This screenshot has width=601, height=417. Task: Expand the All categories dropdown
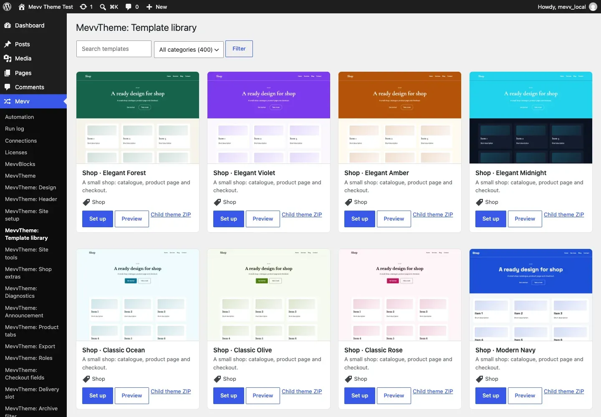coord(189,50)
